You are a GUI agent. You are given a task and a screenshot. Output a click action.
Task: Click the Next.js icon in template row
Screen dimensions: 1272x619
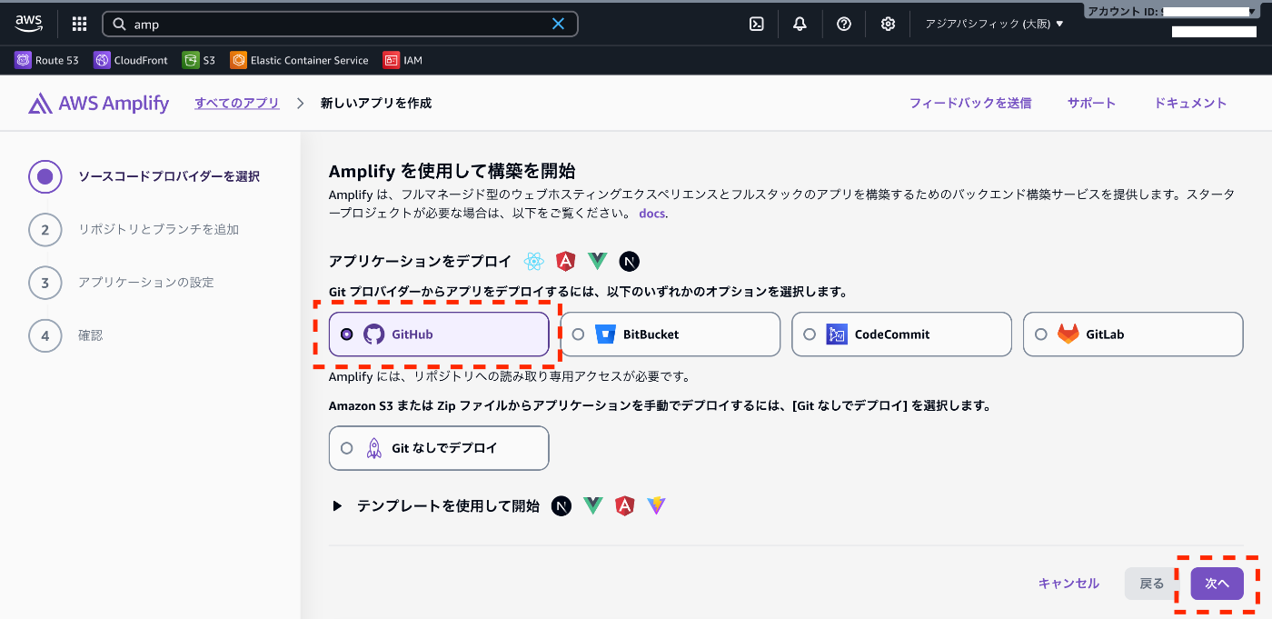click(561, 506)
